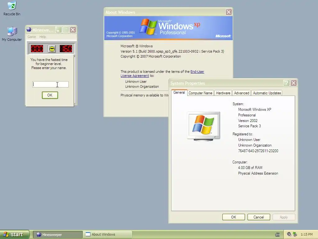Click the second system tray network icon
The image size is (318, 239).
tap(295, 234)
